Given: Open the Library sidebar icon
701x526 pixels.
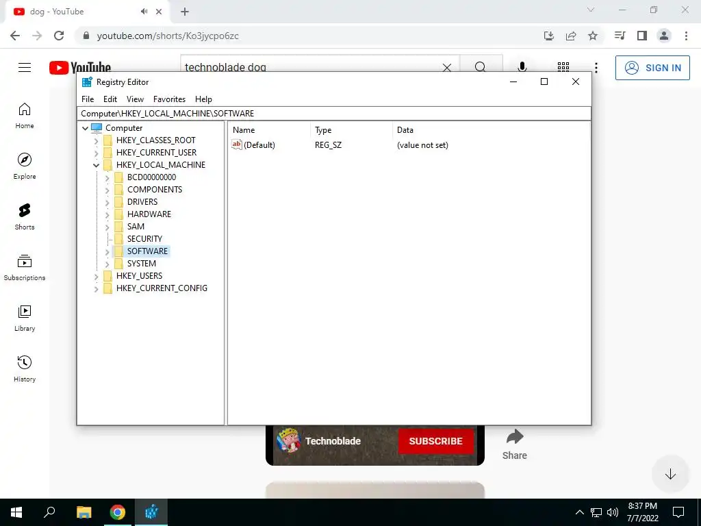Looking at the screenshot, I should click(x=24, y=312).
